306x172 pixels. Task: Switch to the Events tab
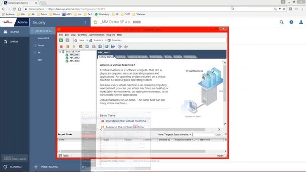coord(168,57)
